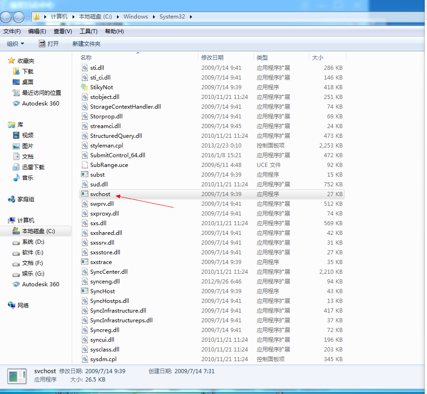
Task: Open the 组织 dropdown in toolbar
Action: coord(16,43)
